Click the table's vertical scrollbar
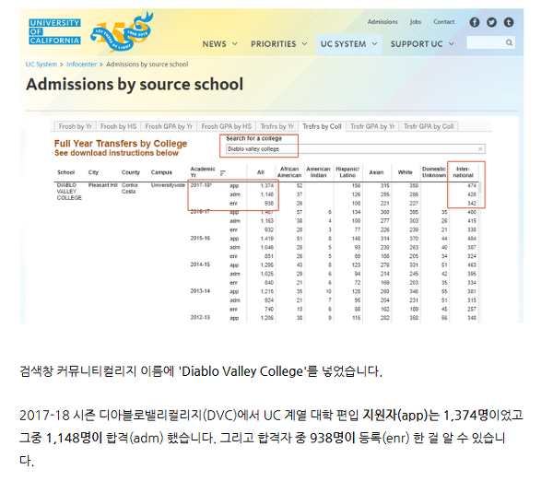 click(480, 187)
